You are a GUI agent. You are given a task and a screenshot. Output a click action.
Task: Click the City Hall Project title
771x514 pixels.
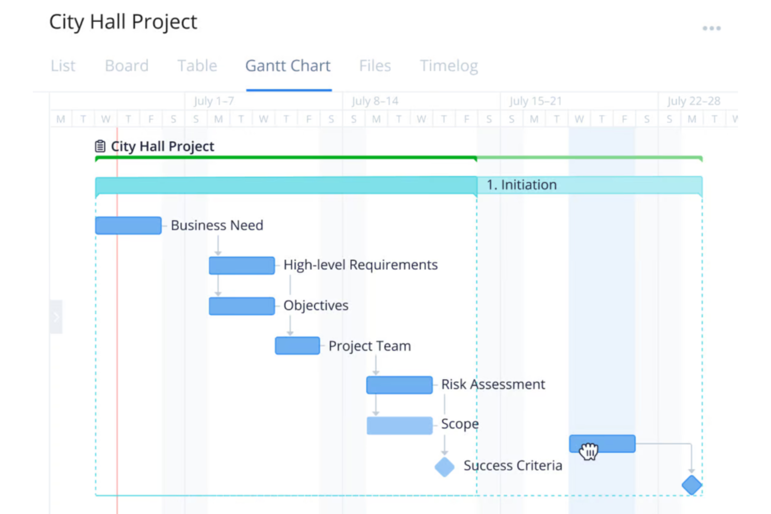(x=123, y=22)
